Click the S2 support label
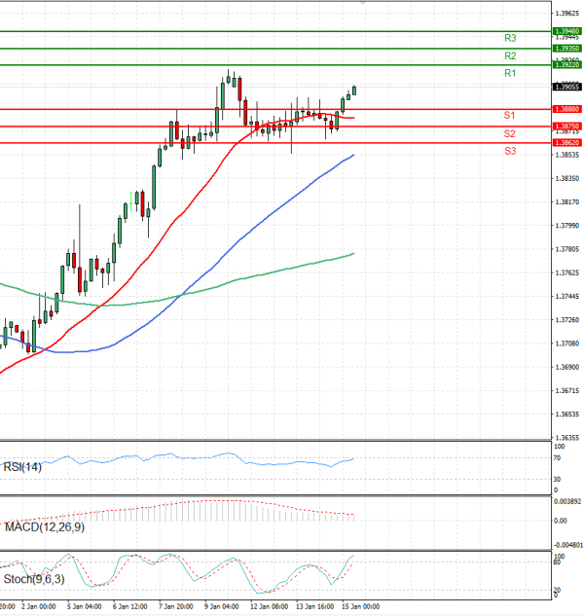This screenshot has height=616, width=584. click(x=510, y=133)
